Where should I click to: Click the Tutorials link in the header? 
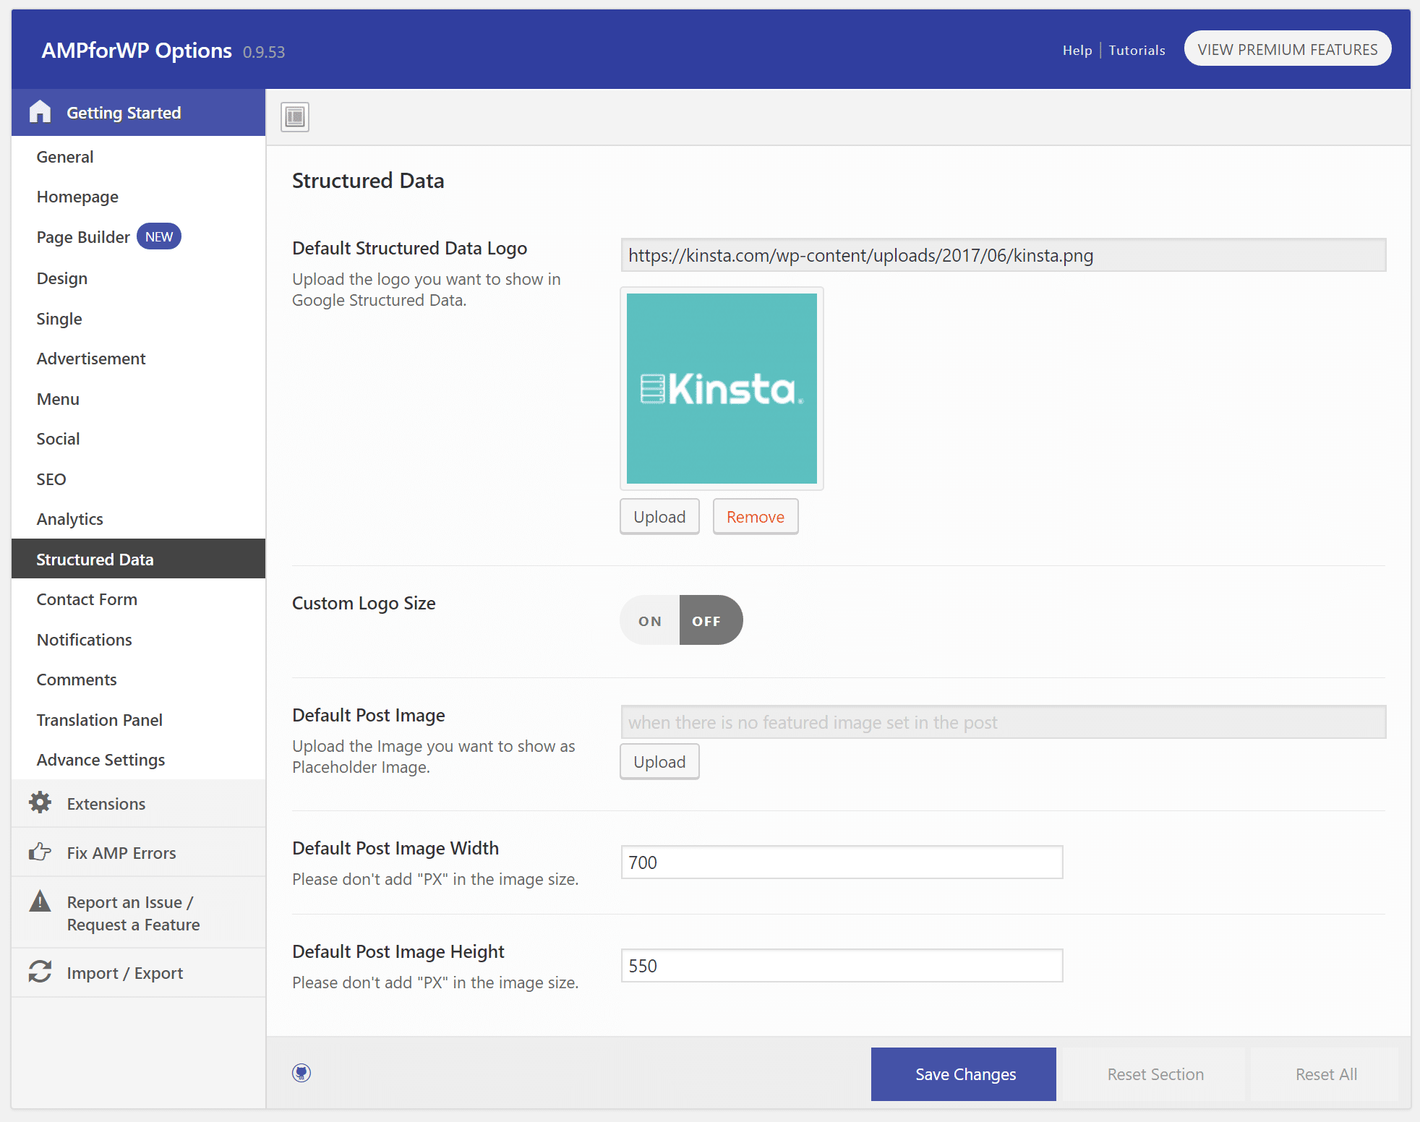1135,48
